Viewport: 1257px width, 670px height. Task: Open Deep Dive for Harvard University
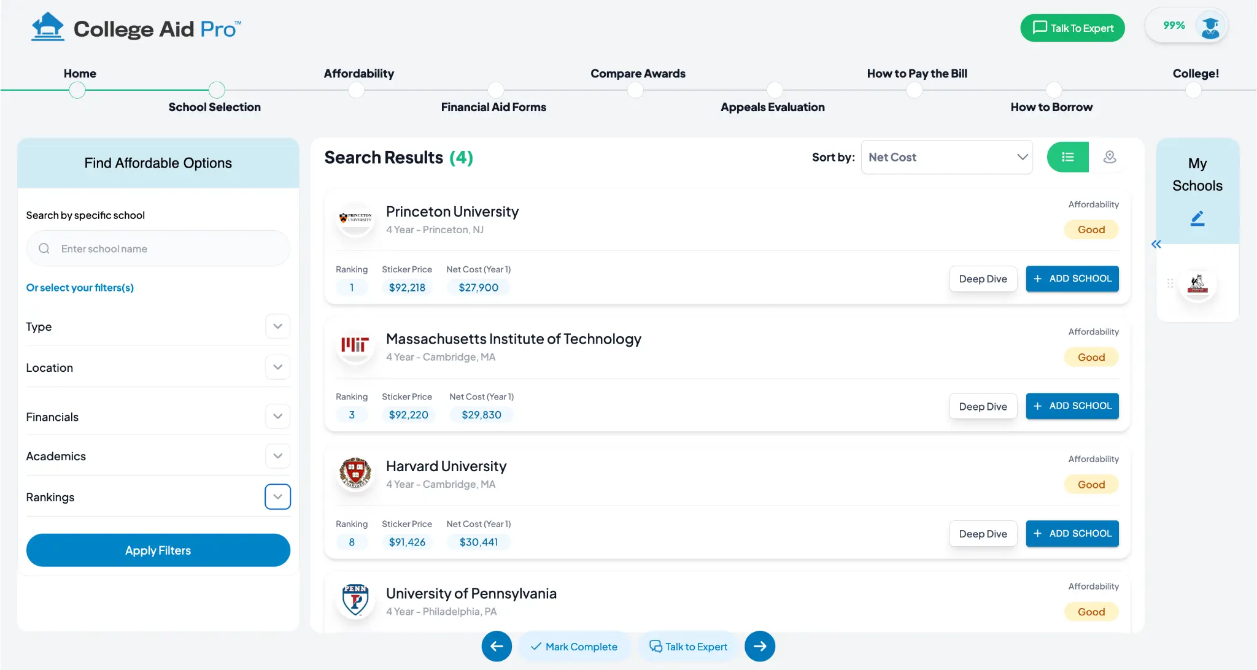[x=983, y=534]
